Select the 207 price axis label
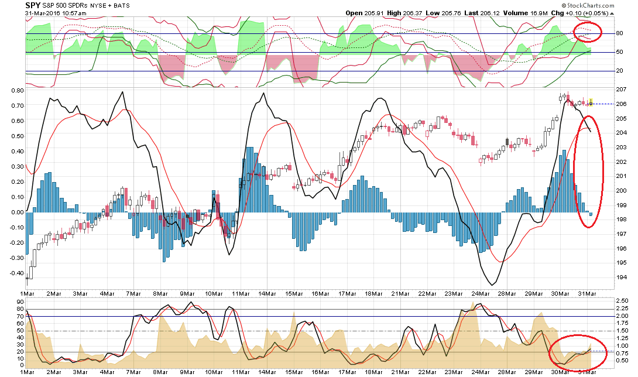 (621, 90)
